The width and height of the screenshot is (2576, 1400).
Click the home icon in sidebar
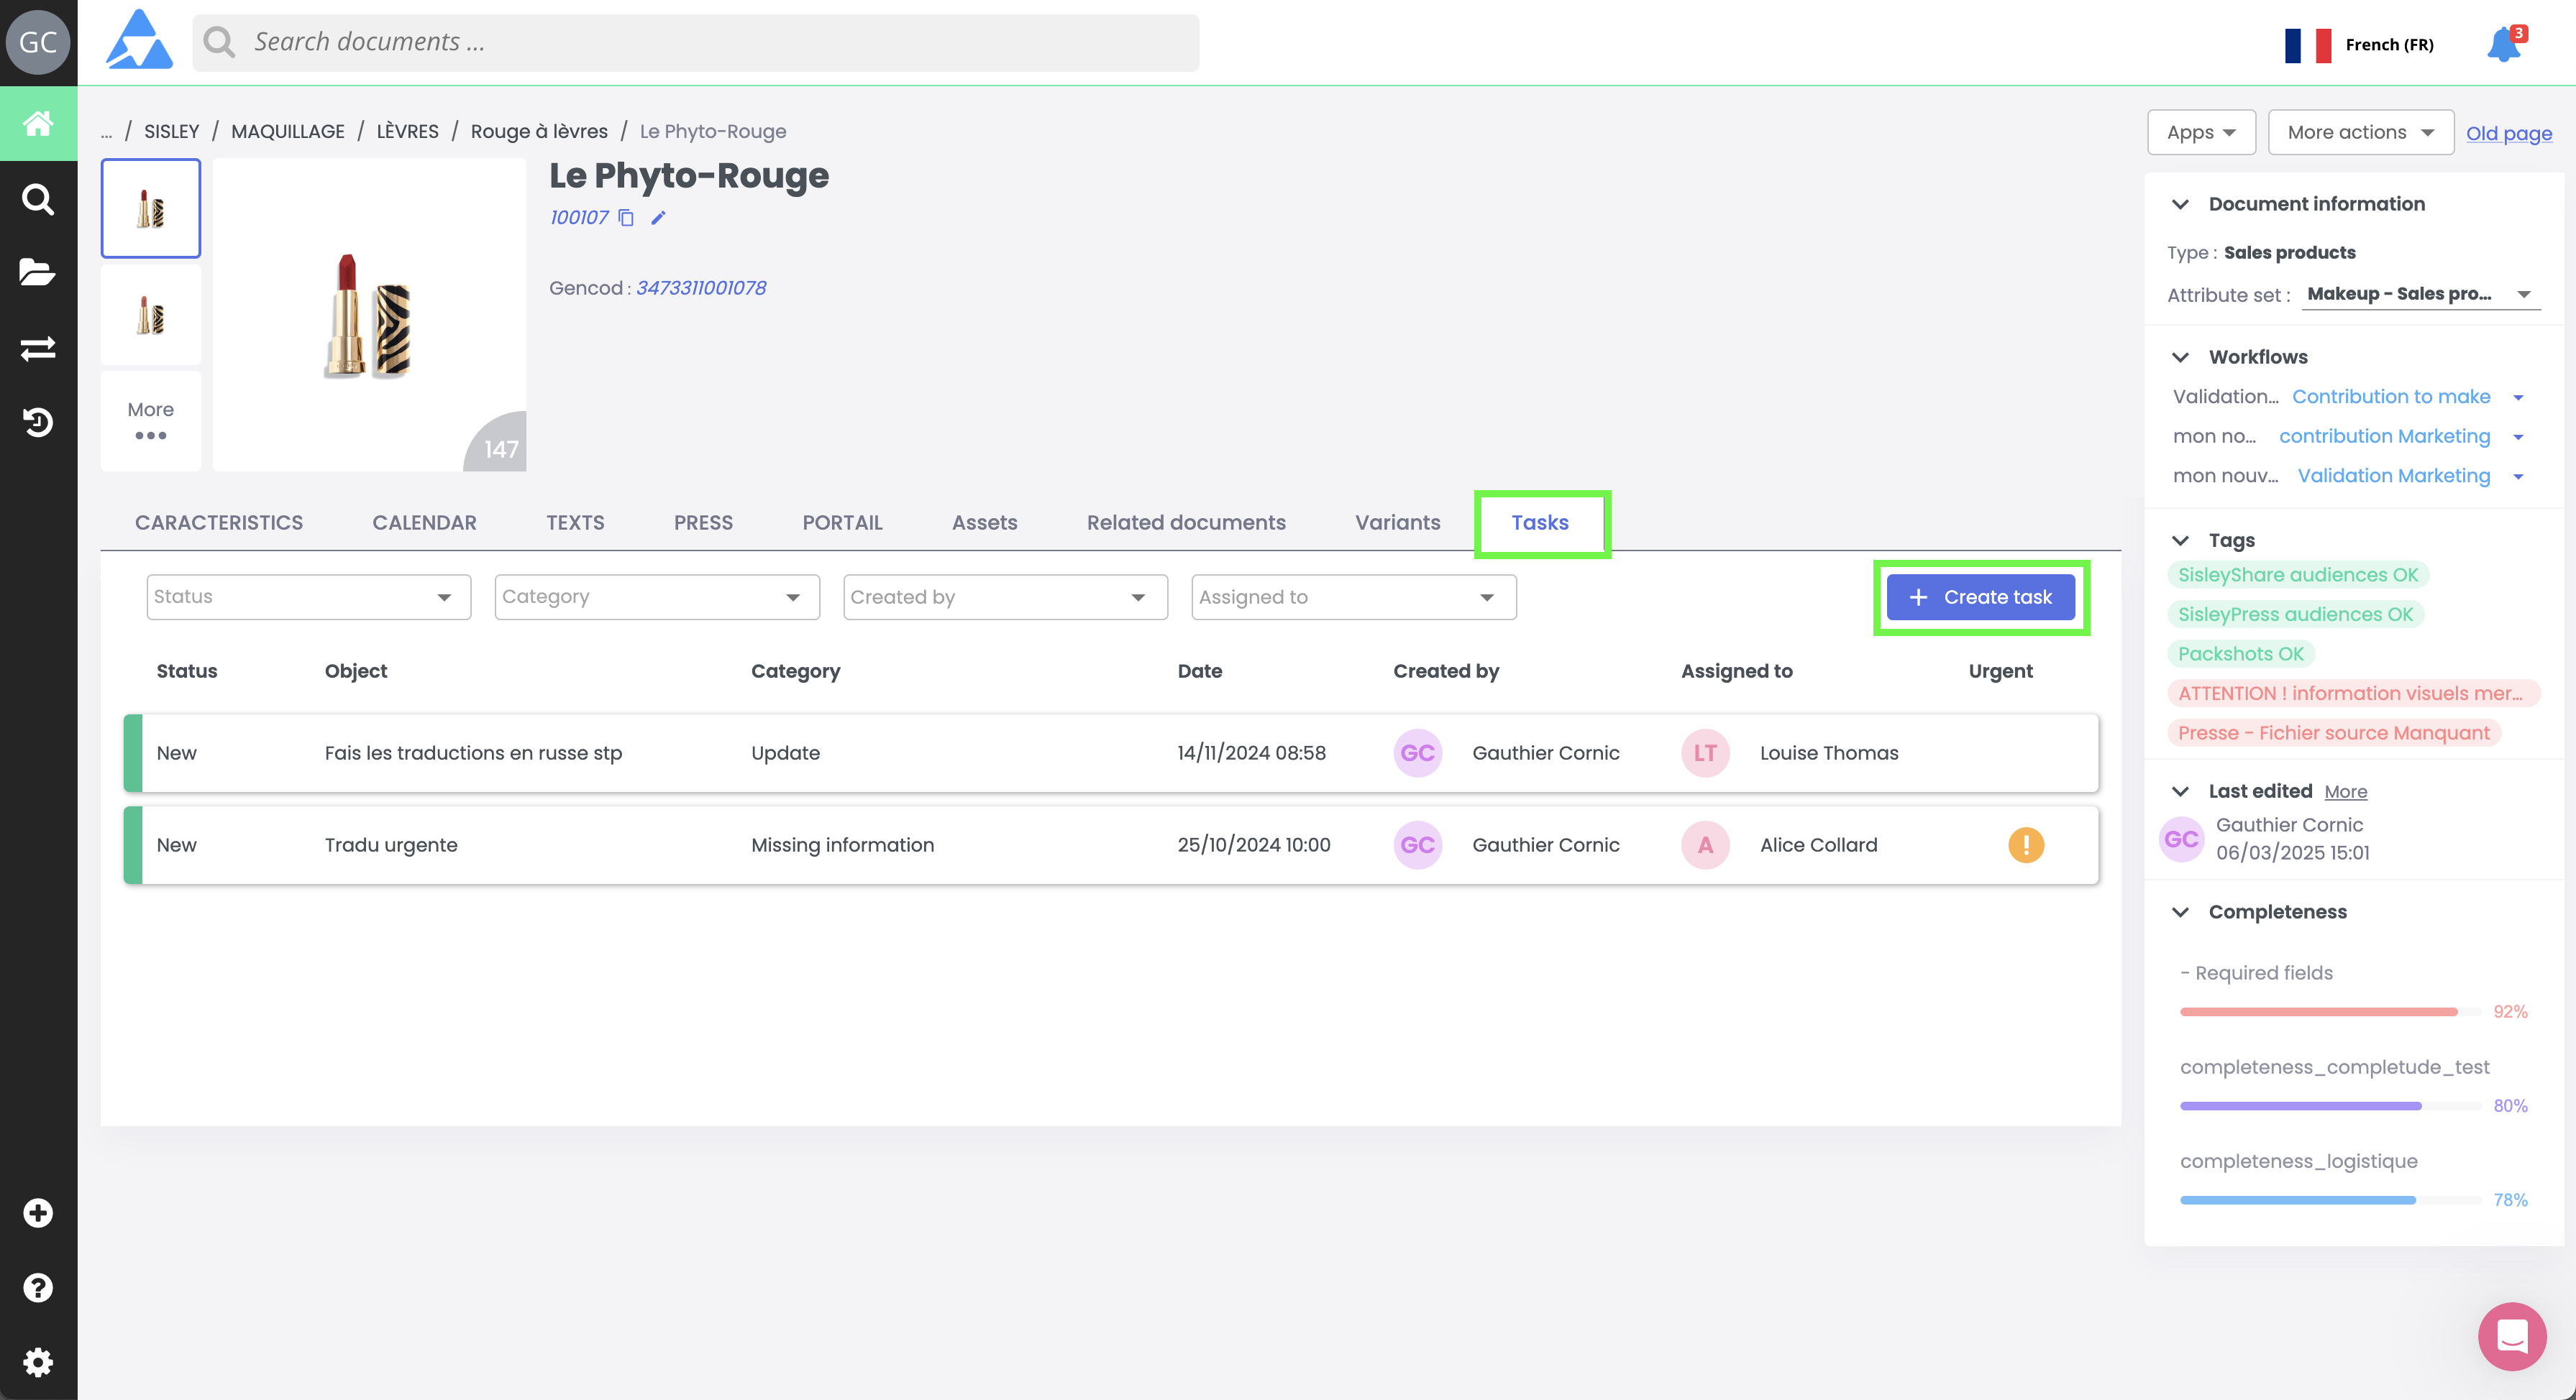click(38, 124)
